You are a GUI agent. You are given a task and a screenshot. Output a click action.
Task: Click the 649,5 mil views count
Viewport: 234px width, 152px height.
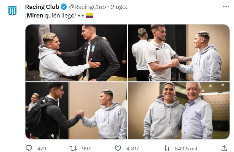tap(186, 149)
